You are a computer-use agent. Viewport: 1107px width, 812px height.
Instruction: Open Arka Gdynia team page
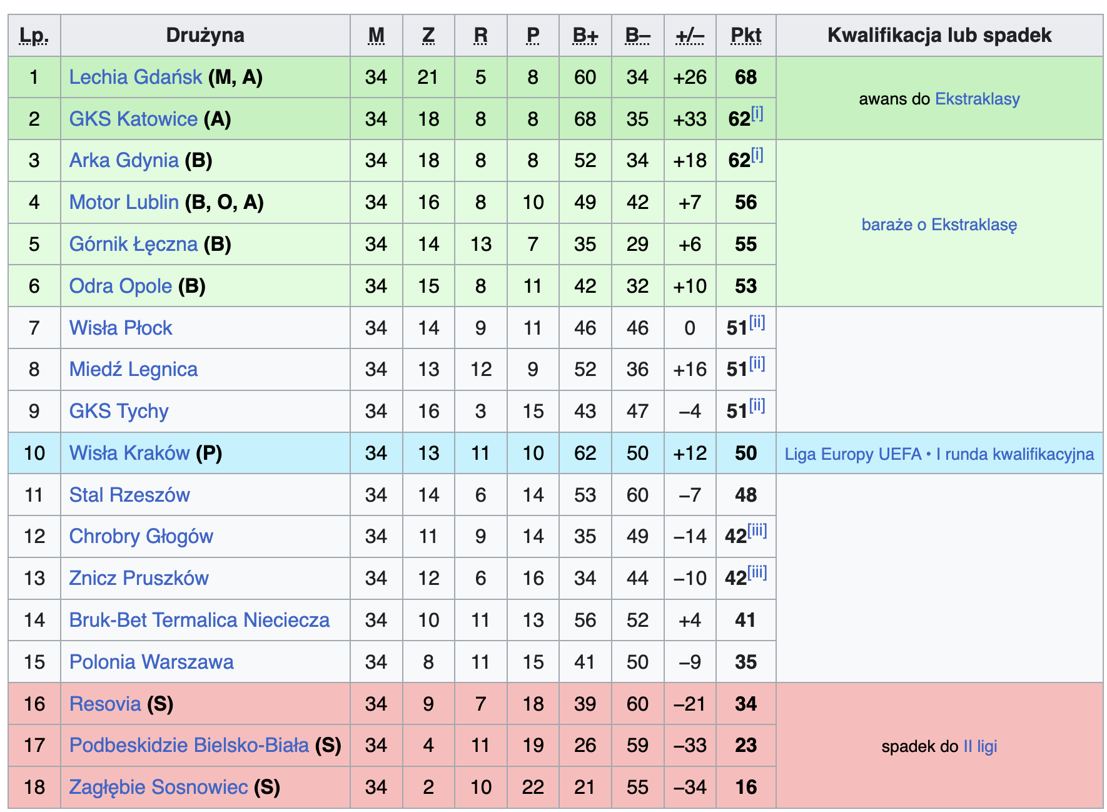[x=124, y=161]
